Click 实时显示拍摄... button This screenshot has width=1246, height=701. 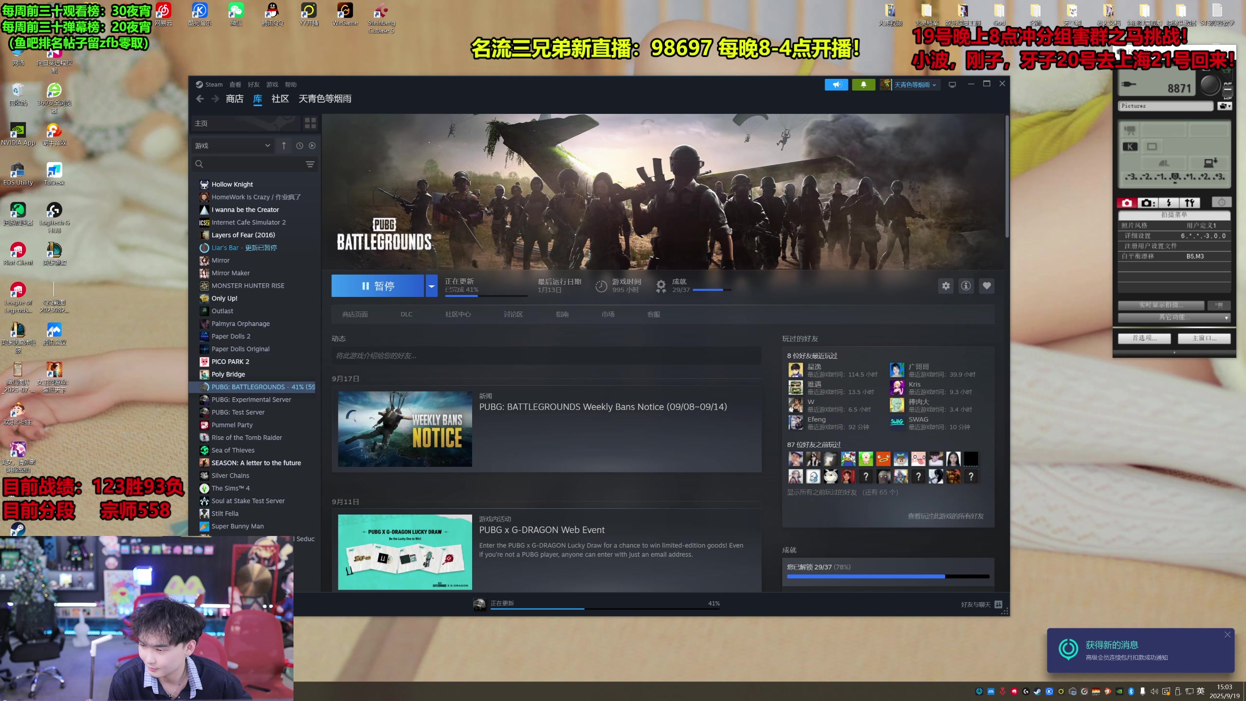click(x=1161, y=305)
